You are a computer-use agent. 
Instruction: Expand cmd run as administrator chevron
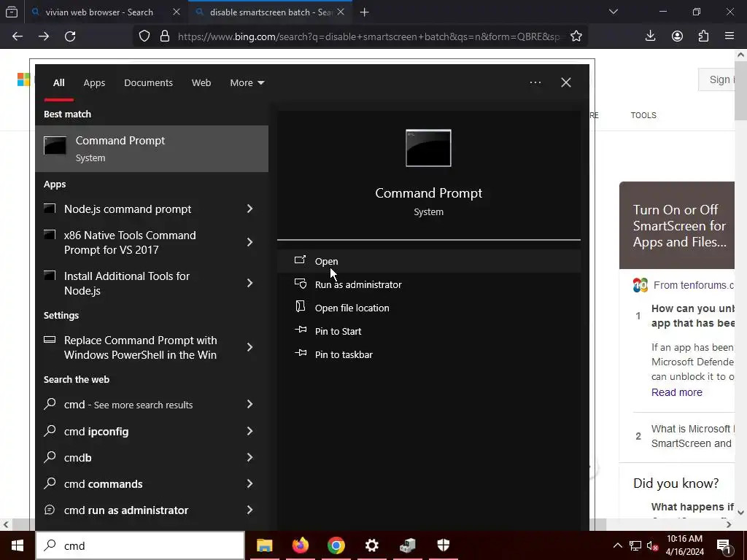coord(249,510)
